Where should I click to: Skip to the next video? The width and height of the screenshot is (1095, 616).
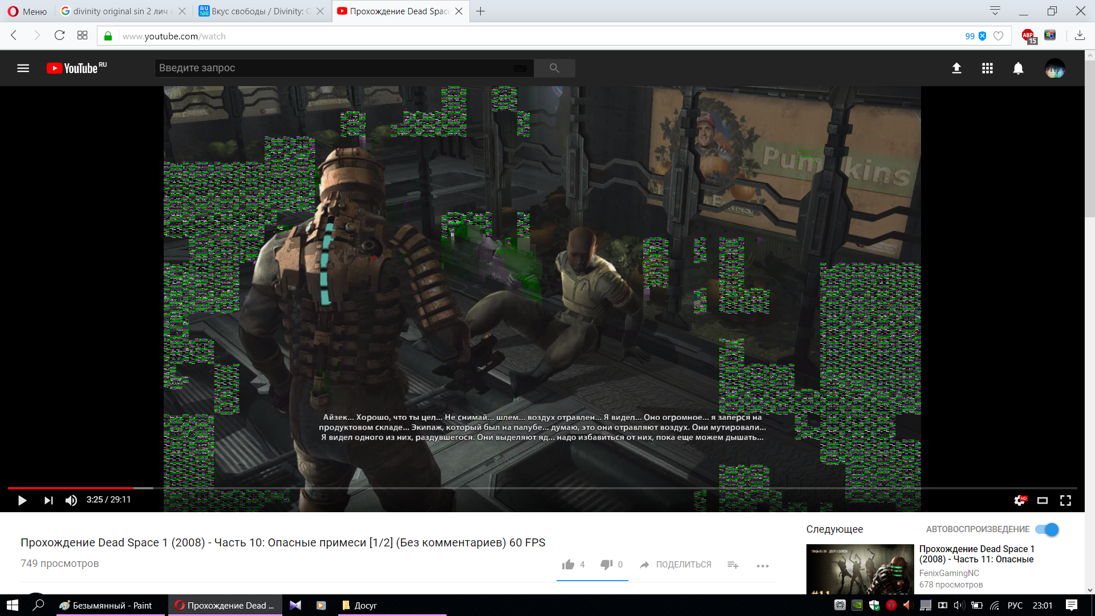48,500
